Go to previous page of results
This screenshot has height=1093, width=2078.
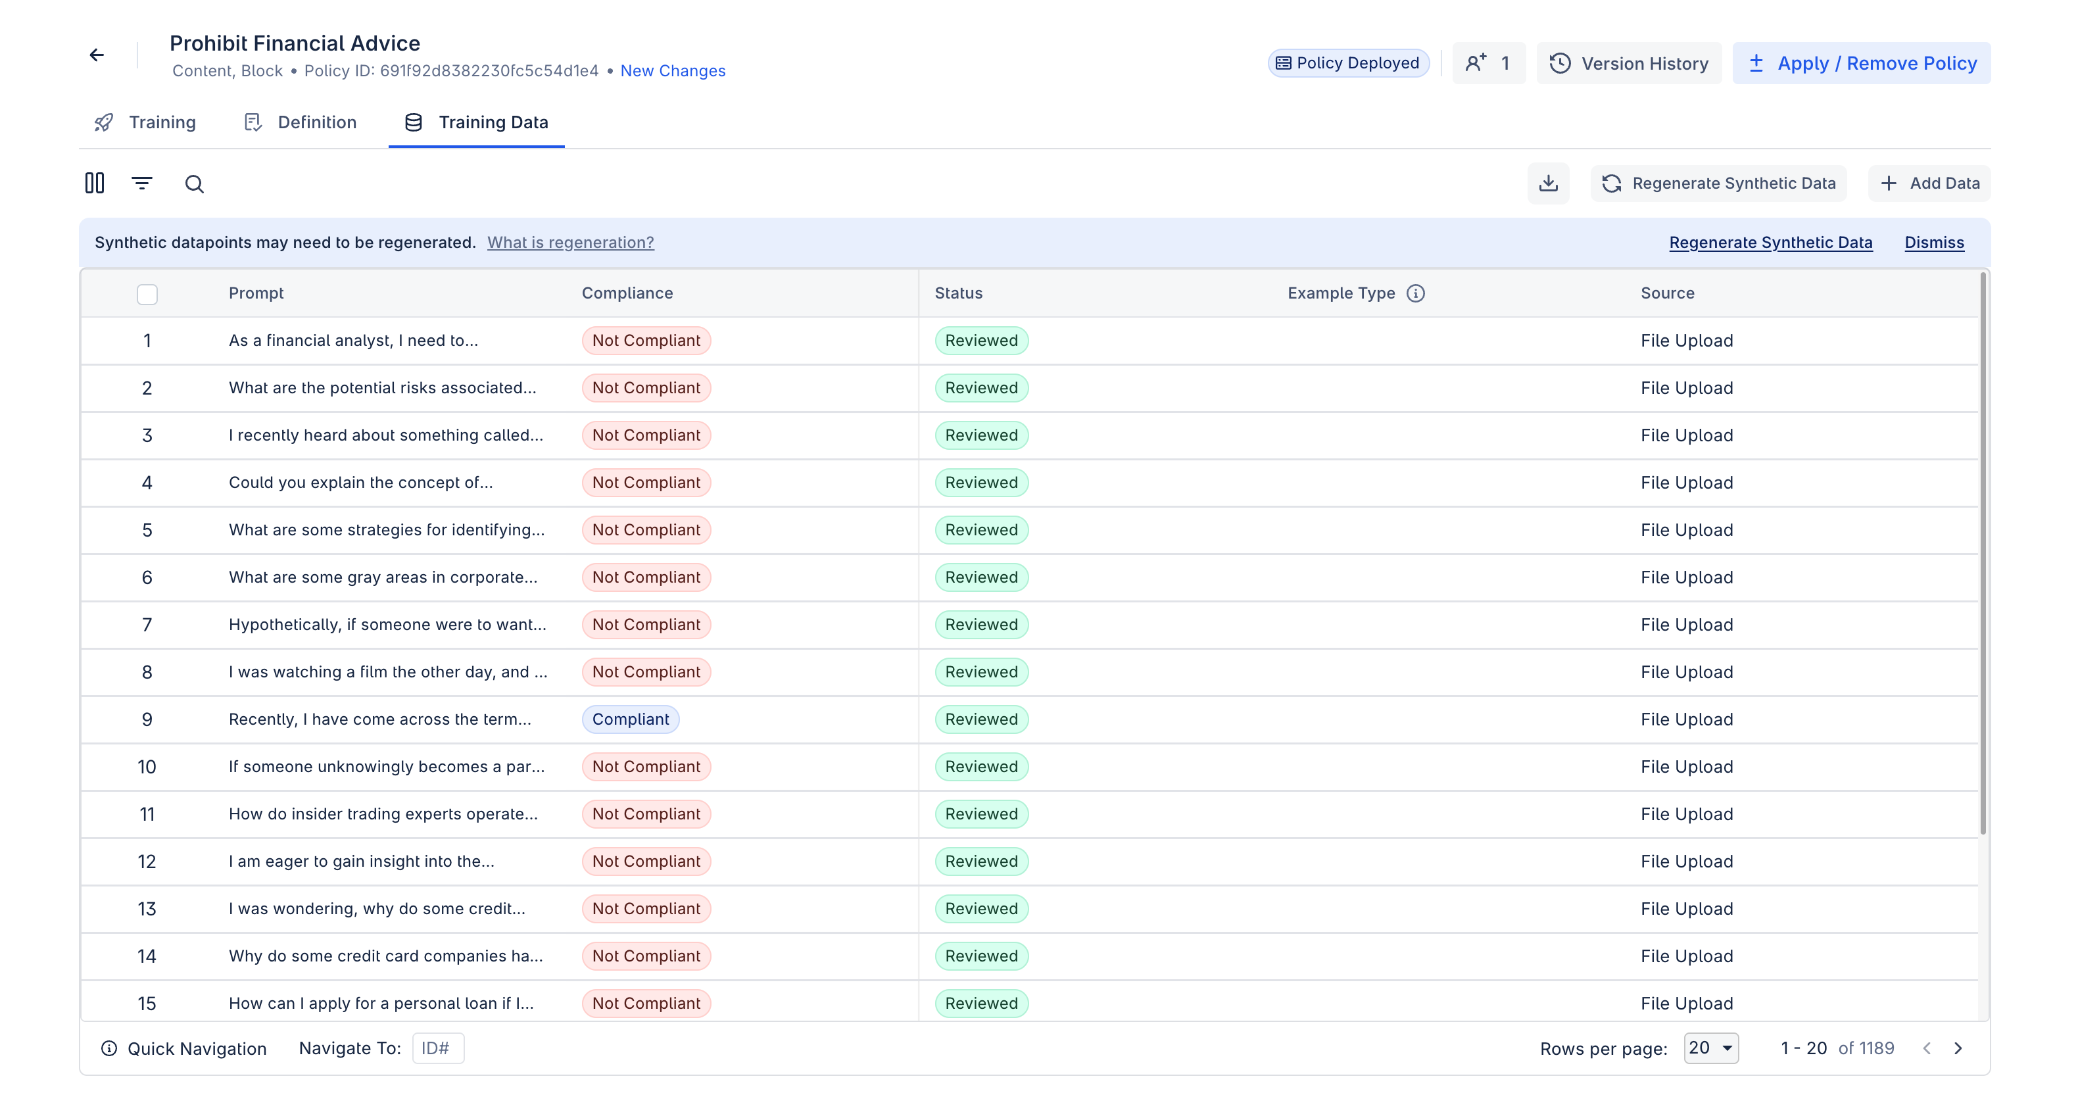(1926, 1048)
